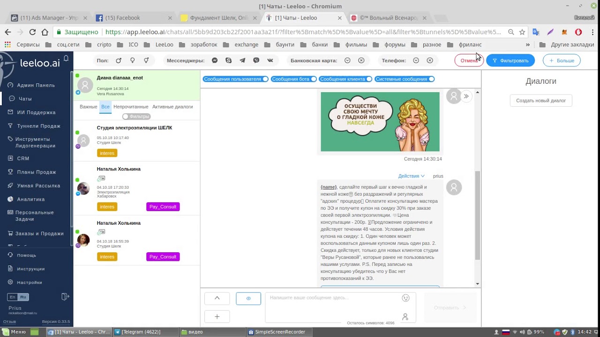Reload the page in browser
The height and width of the screenshot is (337, 600).
point(32,32)
